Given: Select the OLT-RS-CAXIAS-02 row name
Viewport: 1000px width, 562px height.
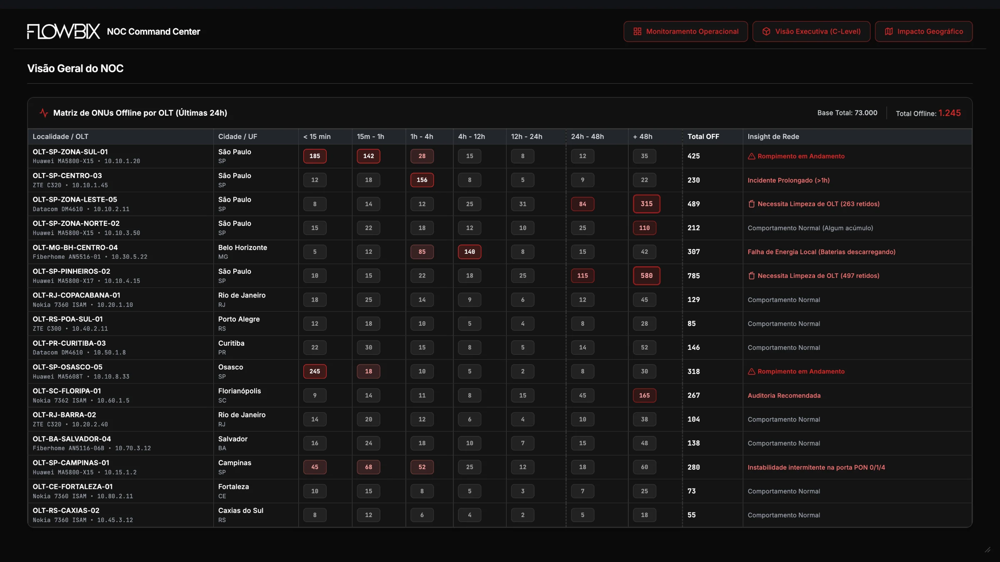Looking at the screenshot, I should click(x=66, y=510).
